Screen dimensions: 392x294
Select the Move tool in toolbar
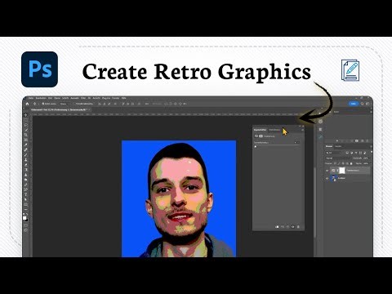pos(26,115)
